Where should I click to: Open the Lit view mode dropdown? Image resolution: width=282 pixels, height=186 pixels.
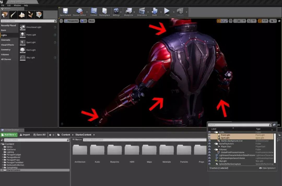[84, 21]
